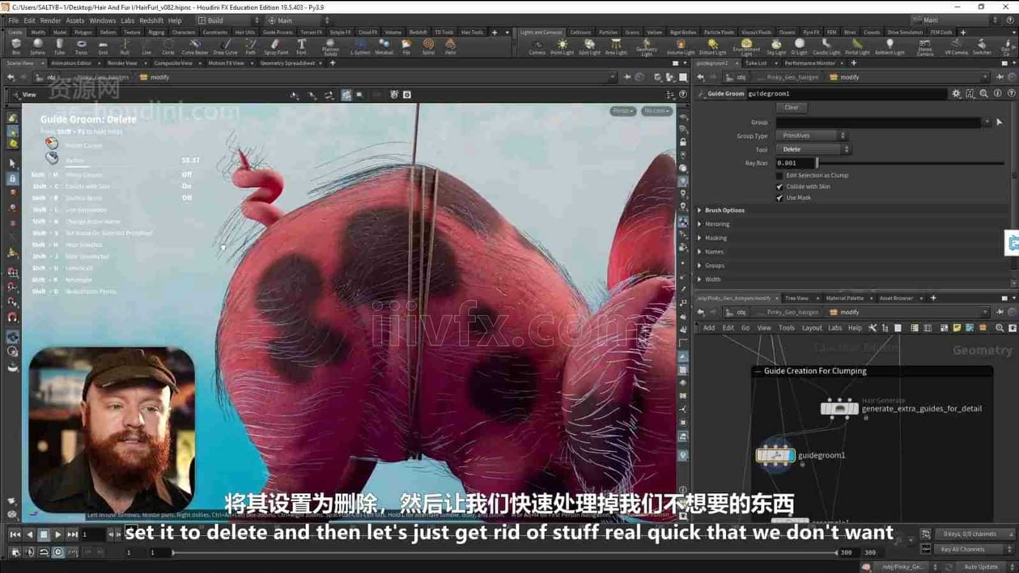Toggle Use Mask checkbox
Viewport: 1019px width, 573px height.
coord(779,198)
